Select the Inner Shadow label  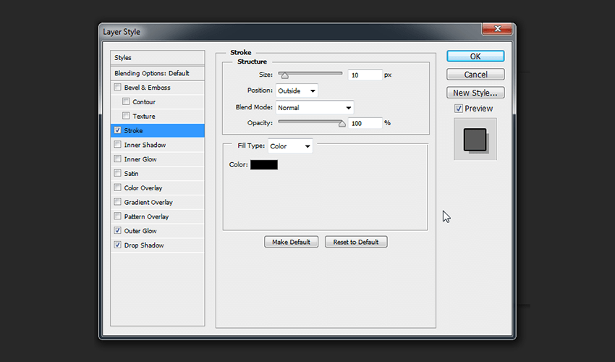[145, 145]
